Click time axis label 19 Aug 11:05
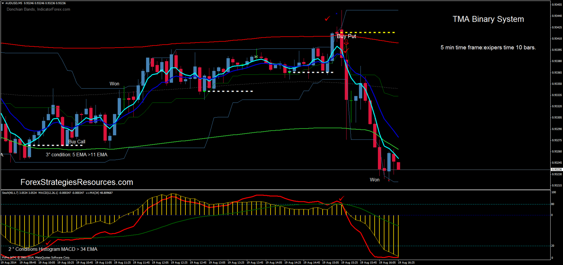The image size is (563, 265). click(103, 263)
